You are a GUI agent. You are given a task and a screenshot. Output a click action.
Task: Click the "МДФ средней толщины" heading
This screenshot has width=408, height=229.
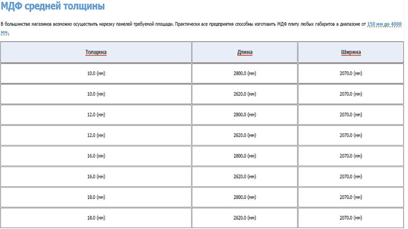(x=53, y=6)
